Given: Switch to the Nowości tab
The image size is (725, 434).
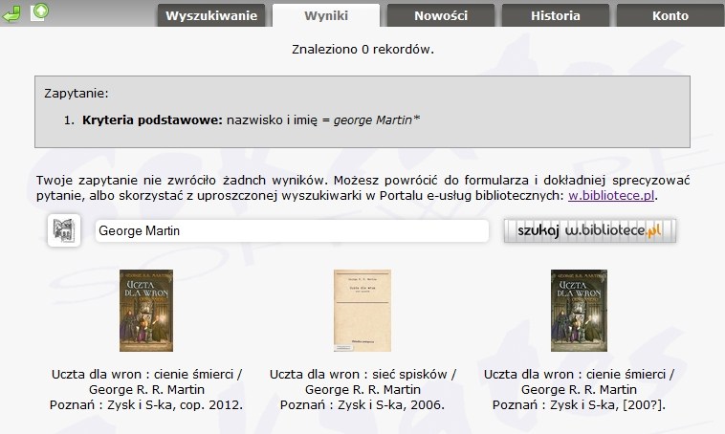Looking at the screenshot, I should 441,15.
